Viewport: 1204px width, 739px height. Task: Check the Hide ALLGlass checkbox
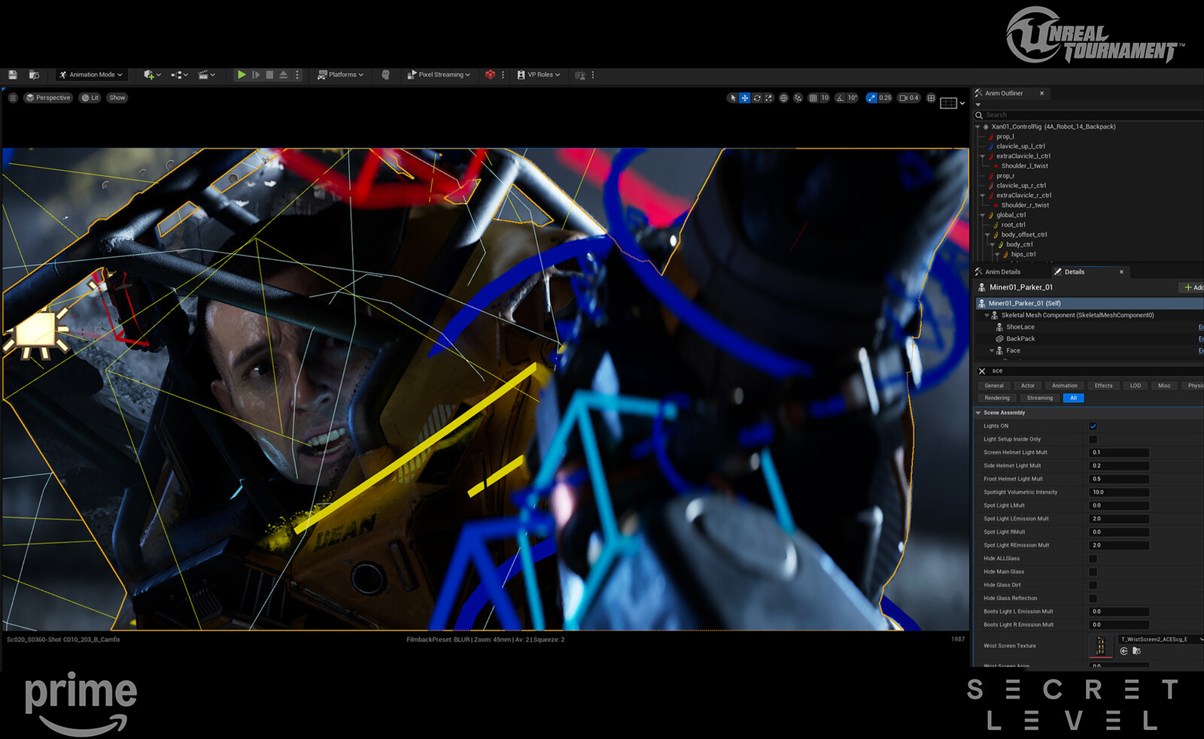point(1093,559)
